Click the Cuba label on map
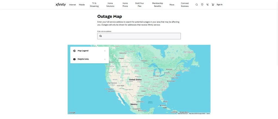The image size is (278, 119). tap(165, 108)
